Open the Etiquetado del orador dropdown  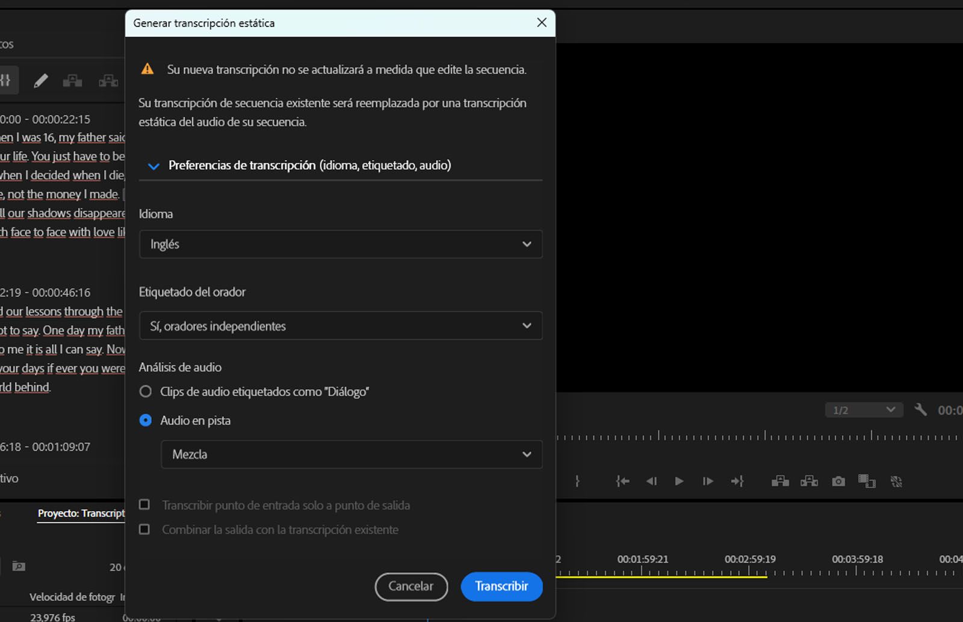pos(341,326)
